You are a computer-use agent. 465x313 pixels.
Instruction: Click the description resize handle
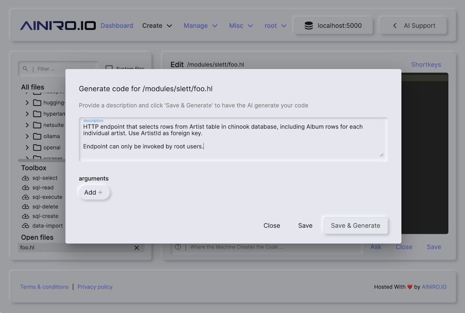click(x=381, y=154)
